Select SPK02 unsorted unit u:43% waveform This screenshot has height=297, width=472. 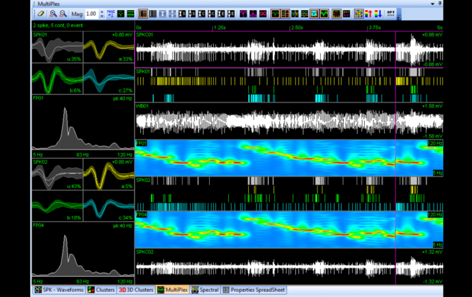pyautogui.click(x=57, y=174)
